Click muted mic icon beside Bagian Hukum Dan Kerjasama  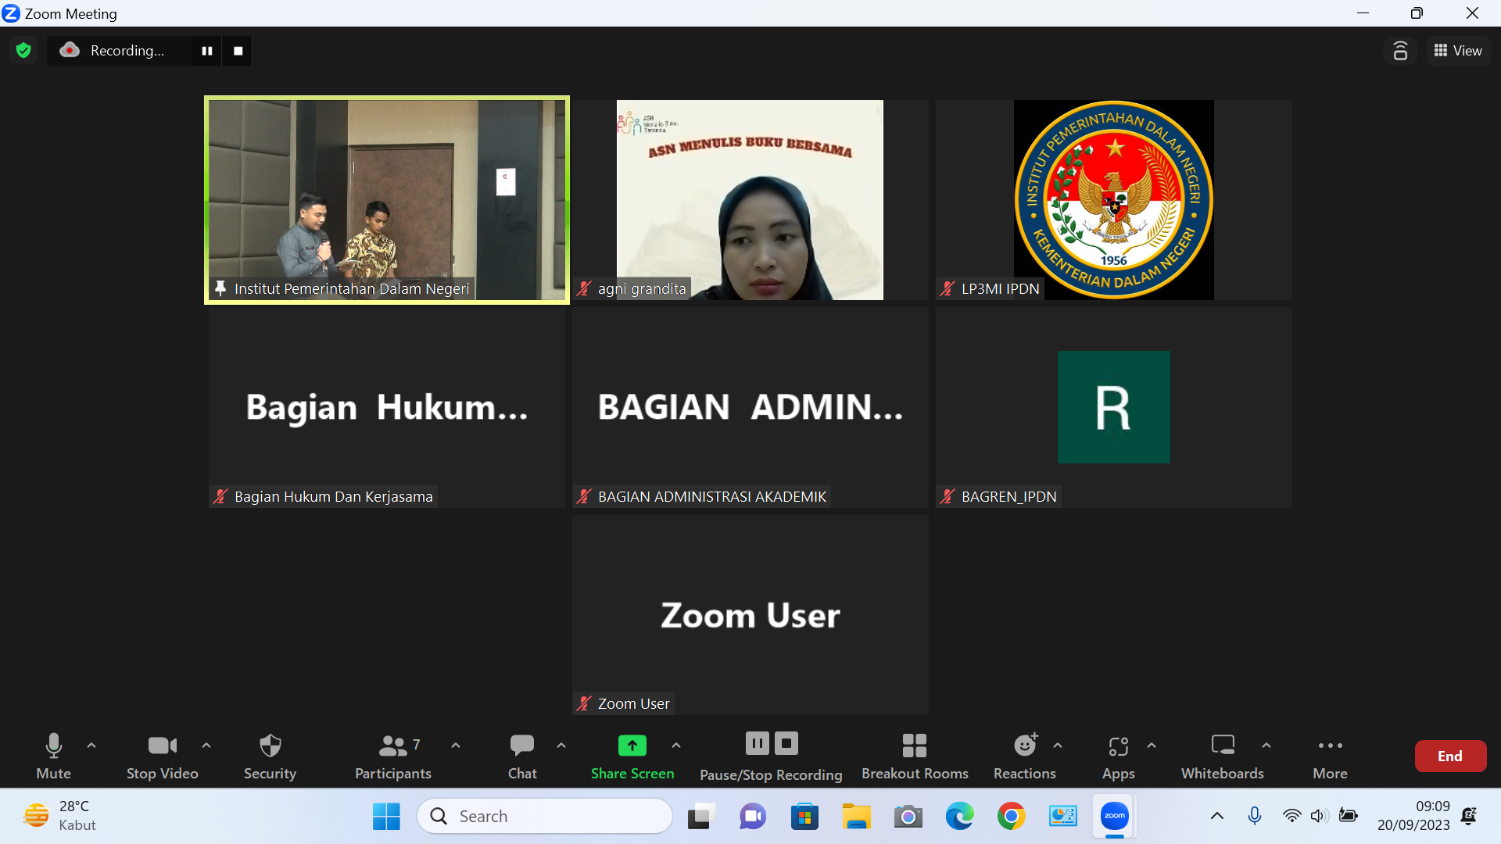pos(220,496)
